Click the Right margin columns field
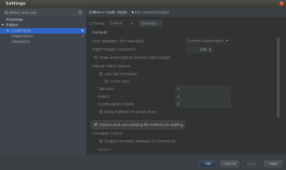The image size is (286, 170). point(196,50)
